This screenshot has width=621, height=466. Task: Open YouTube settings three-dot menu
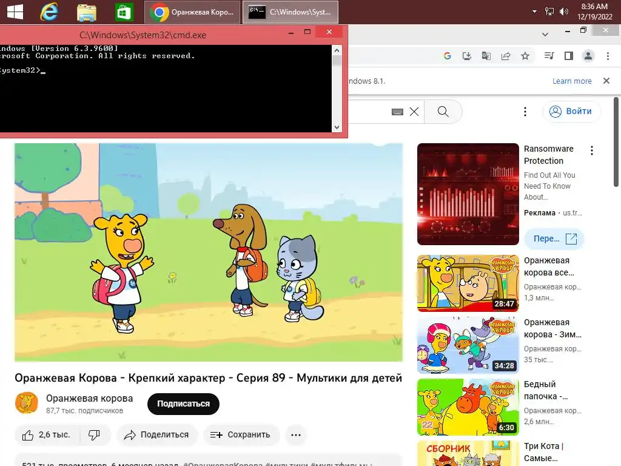(525, 112)
